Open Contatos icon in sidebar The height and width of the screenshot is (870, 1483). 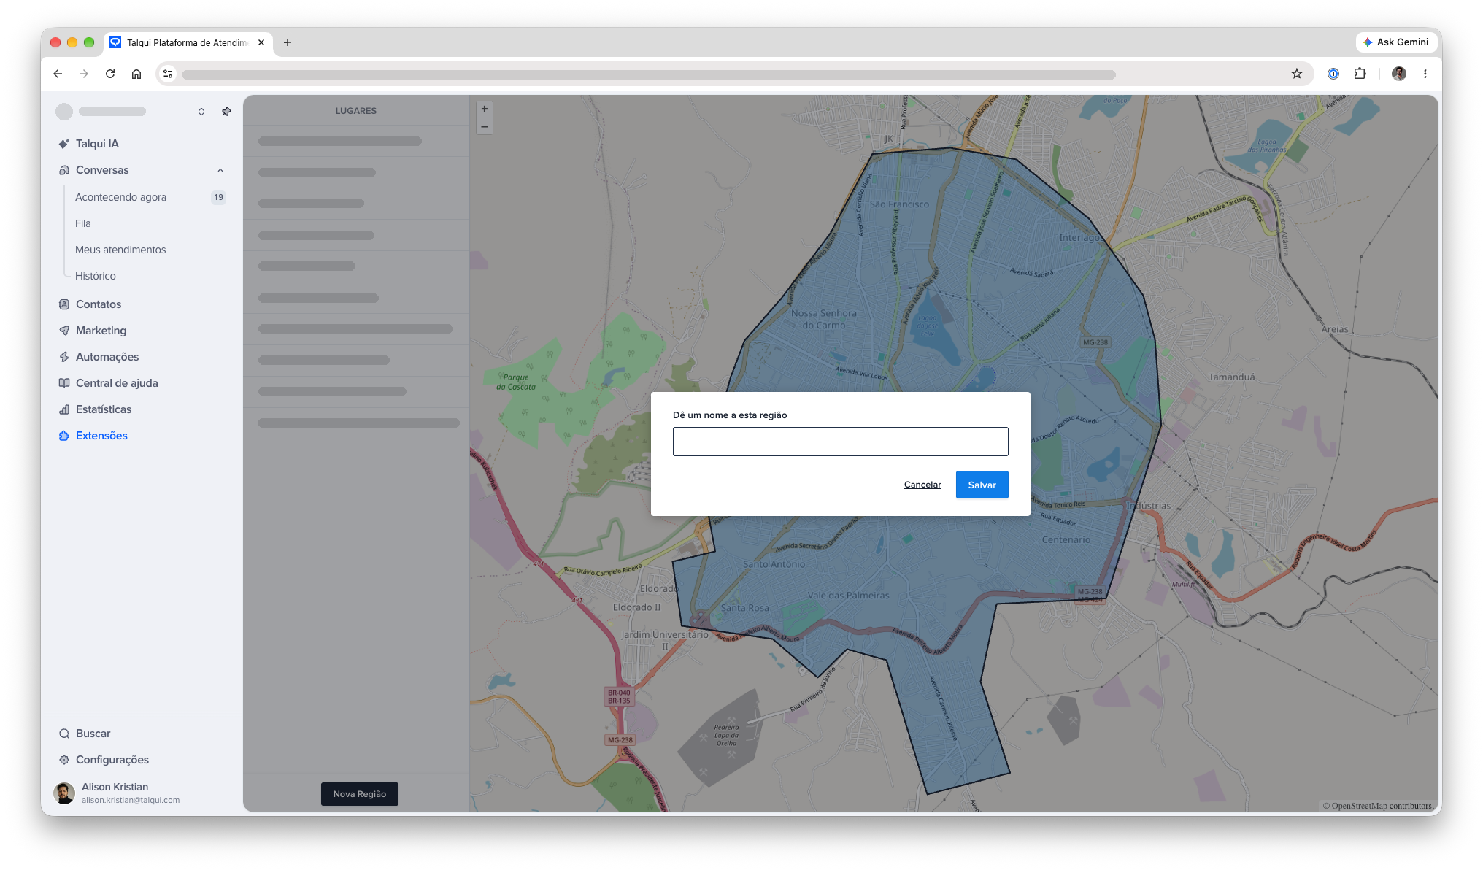pos(64,304)
